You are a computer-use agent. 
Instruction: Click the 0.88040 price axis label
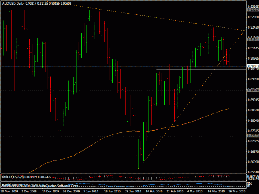click(253, 120)
